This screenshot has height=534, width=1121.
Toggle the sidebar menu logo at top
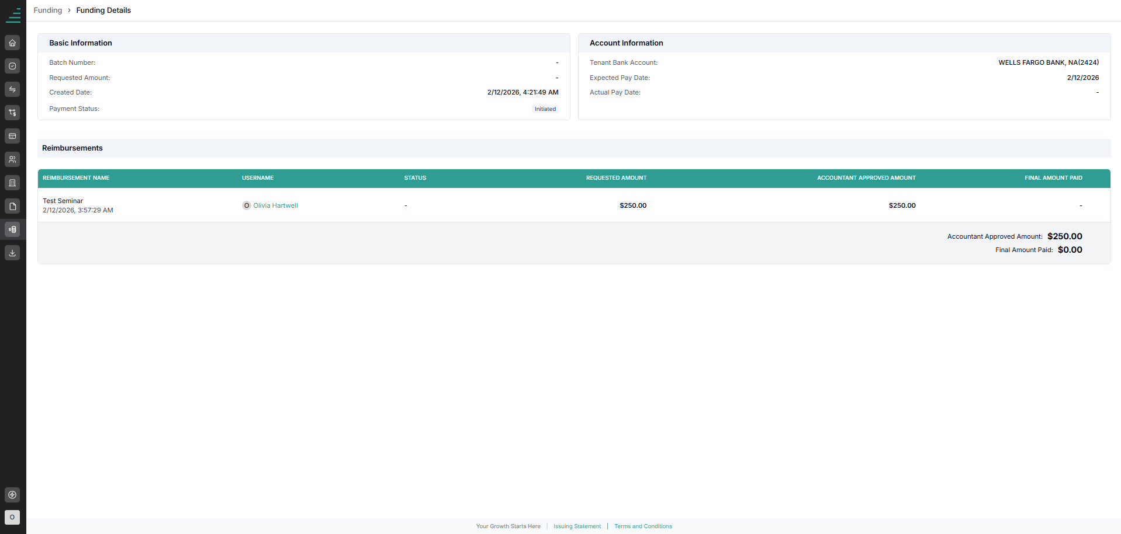13,15
